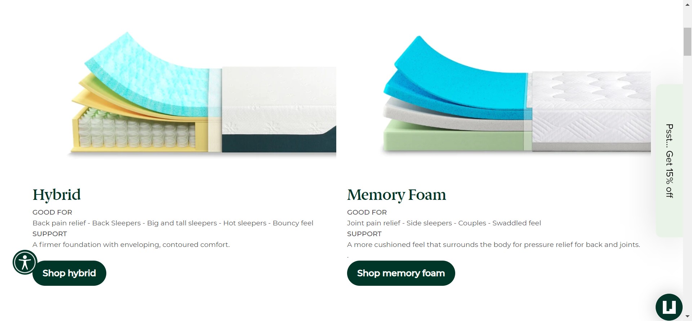Click the Memory Foam heading
The height and width of the screenshot is (321, 692).
[396, 195]
